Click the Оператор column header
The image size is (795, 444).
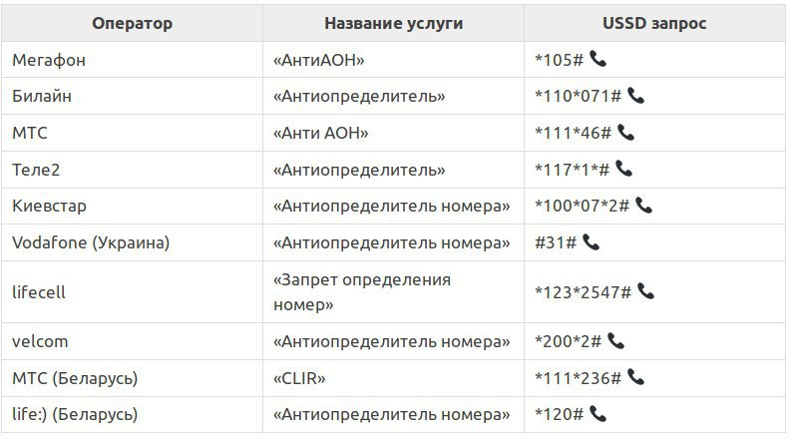(132, 23)
